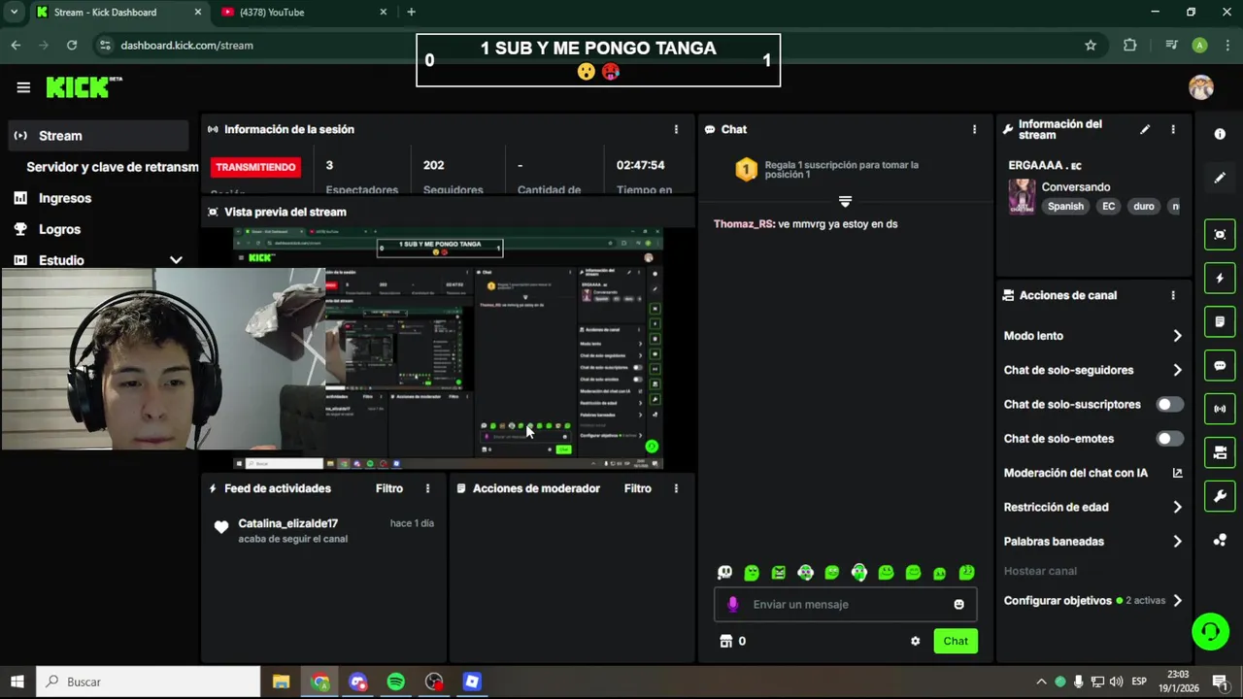Open Filtro in Feed de actividades
This screenshot has width=1243, height=699.
pos(389,488)
